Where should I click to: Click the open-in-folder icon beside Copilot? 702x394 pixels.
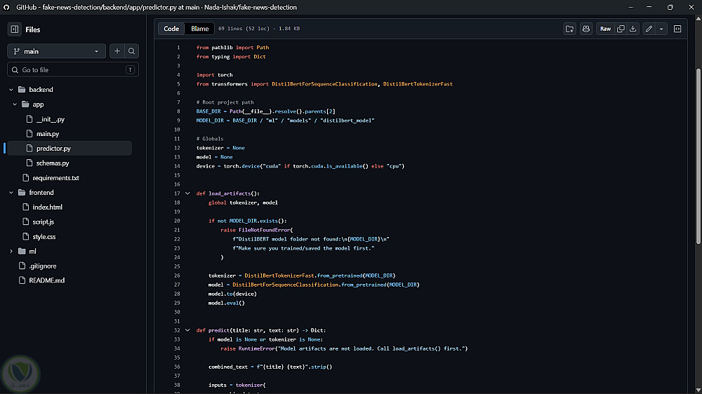[569, 29]
